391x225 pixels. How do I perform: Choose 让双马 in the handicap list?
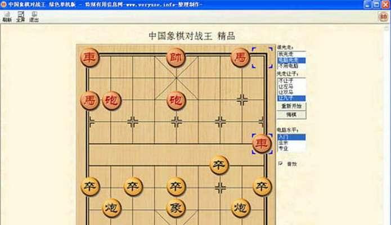[x=291, y=92]
